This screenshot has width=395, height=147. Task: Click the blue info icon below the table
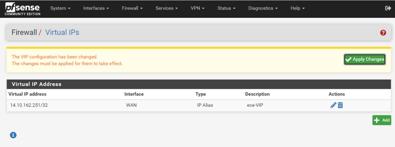(13, 135)
